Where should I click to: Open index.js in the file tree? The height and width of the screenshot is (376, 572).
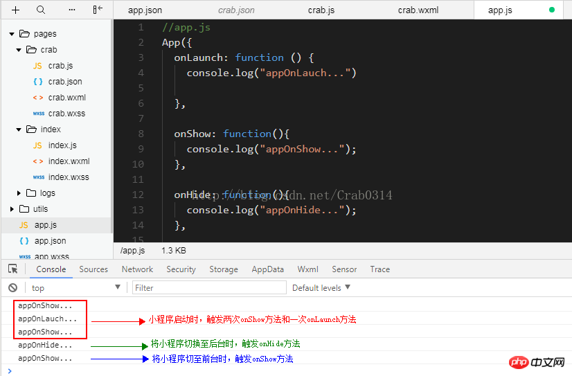point(62,145)
